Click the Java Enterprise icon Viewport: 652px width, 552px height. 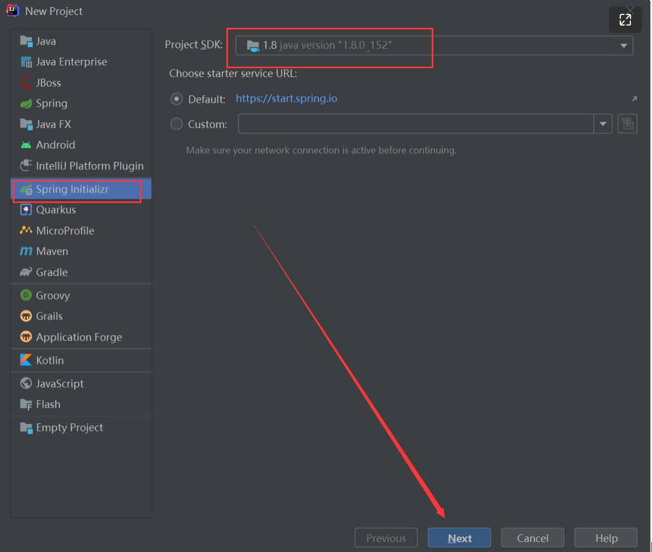pyautogui.click(x=26, y=62)
